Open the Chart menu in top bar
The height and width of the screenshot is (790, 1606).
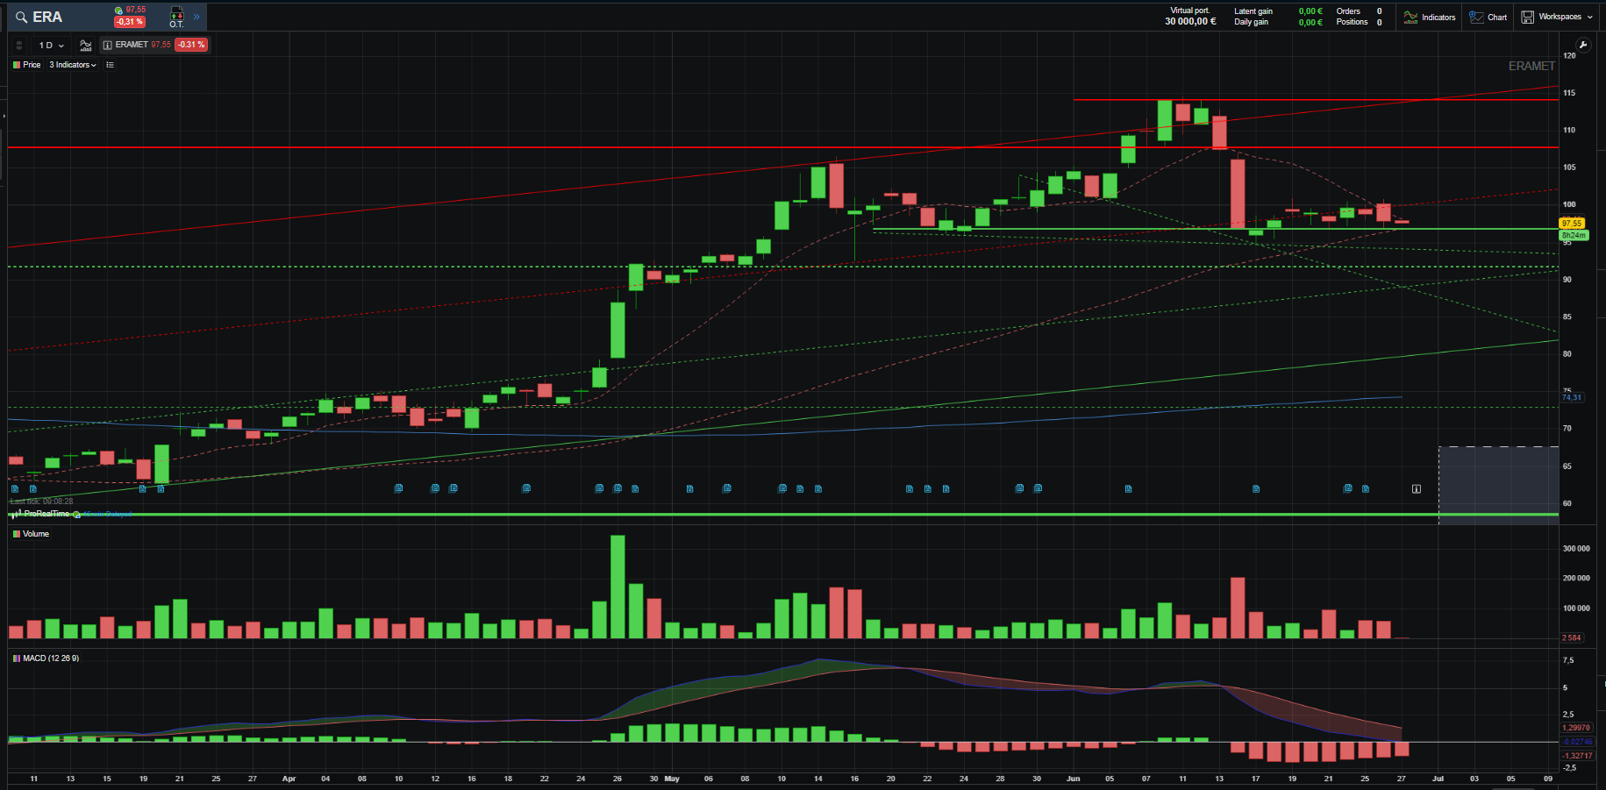1488,17
